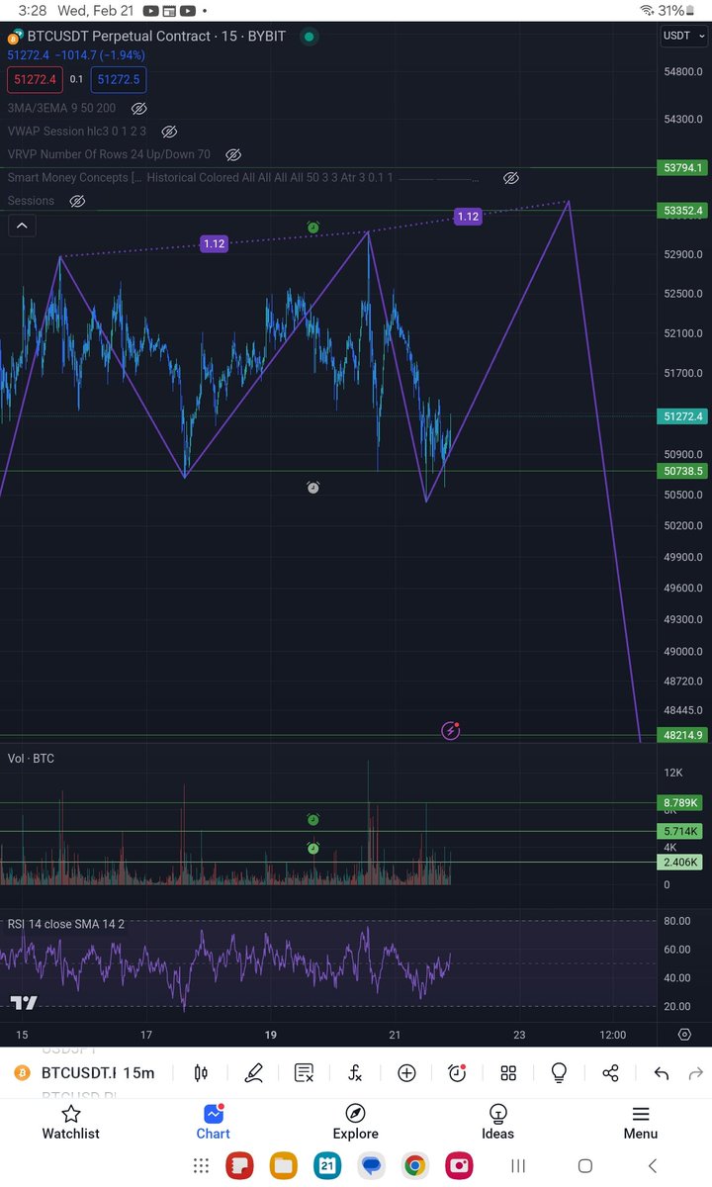Tap the gray alarm icon below 50738.5 line

[x=312, y=488]
